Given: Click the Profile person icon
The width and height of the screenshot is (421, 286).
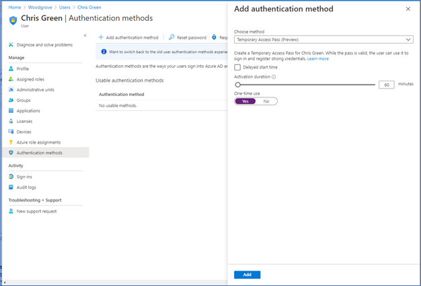Looking at the screenshot, I should [11, 68].
